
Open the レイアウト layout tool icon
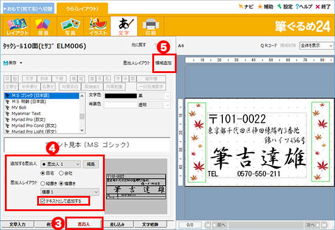17,26
